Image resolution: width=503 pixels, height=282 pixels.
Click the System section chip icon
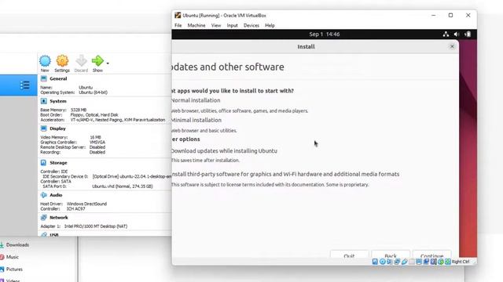pos(44,101)
